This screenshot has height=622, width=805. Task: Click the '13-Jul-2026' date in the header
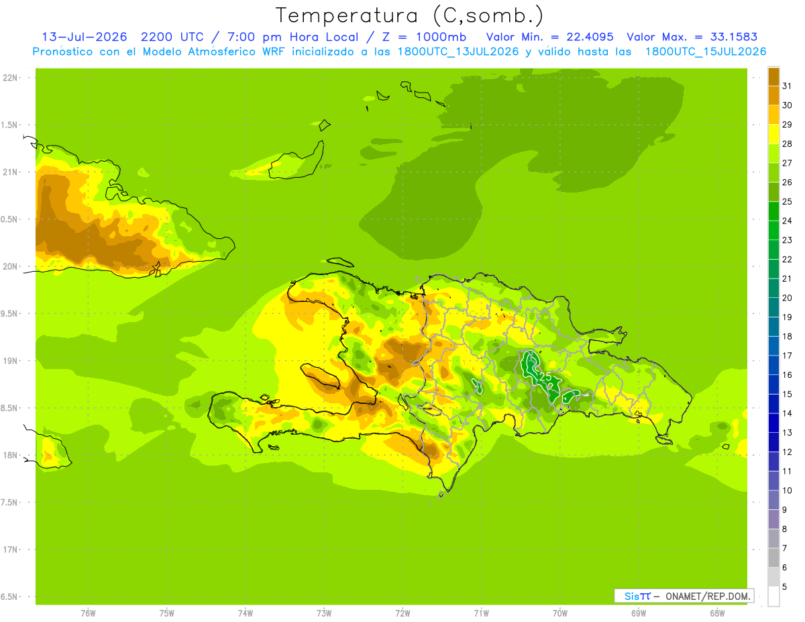point(85,37)
